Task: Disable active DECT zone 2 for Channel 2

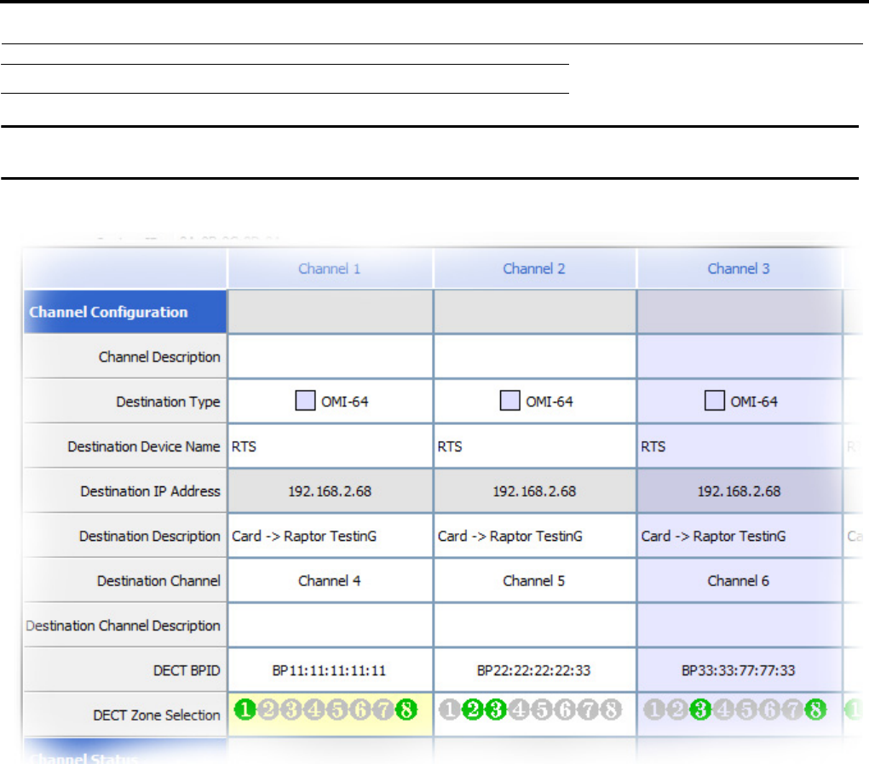Action: pos(473,709)
